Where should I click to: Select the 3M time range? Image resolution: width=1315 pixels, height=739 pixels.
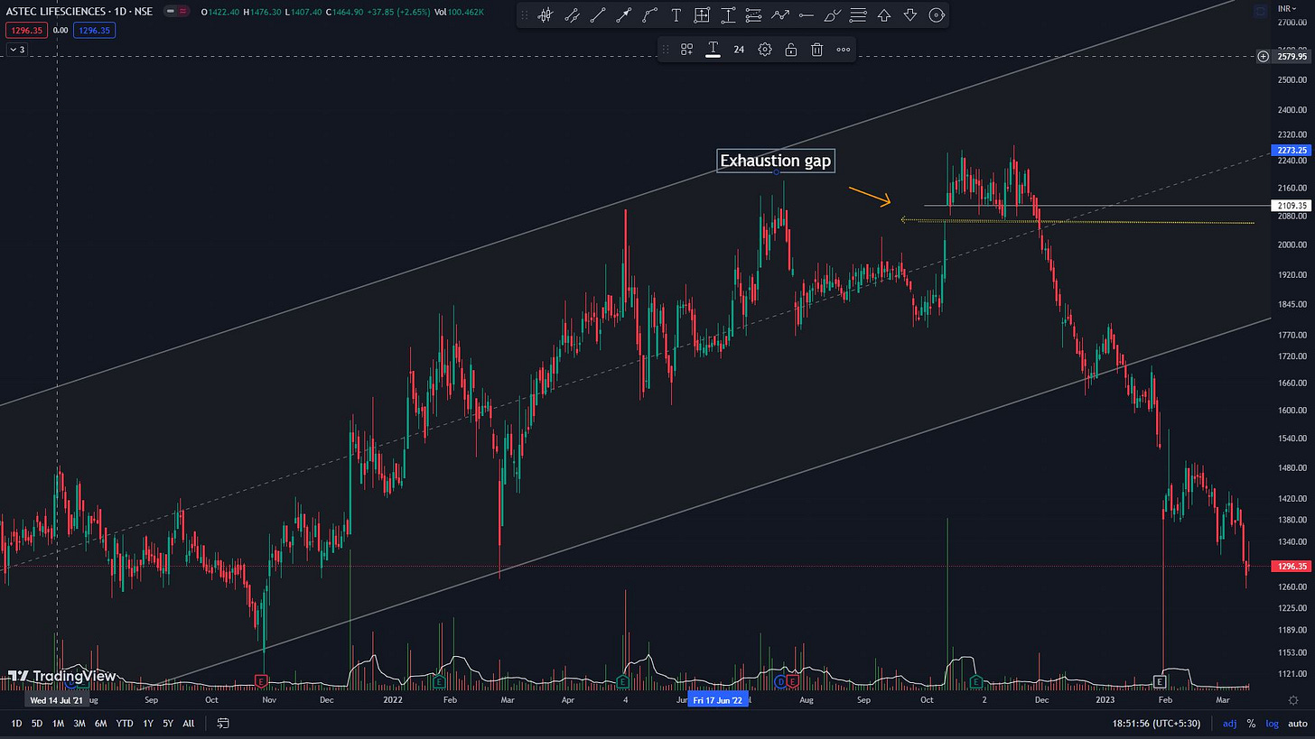click(x=79, y=723)
